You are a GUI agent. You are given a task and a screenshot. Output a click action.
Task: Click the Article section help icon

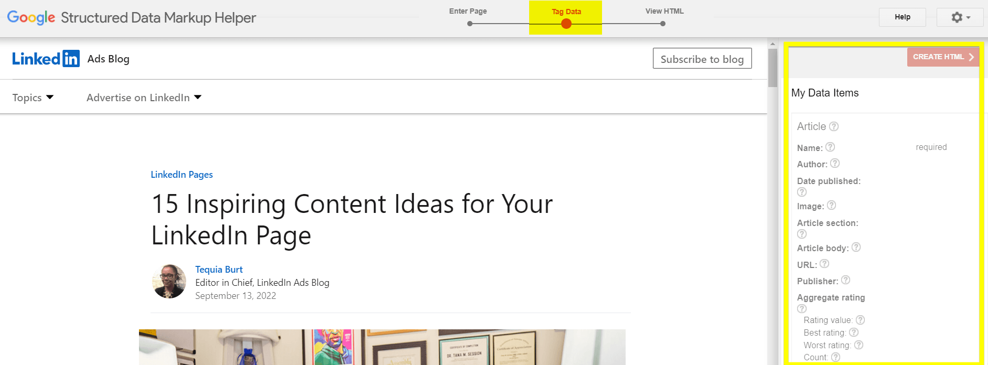click(801, 234)
